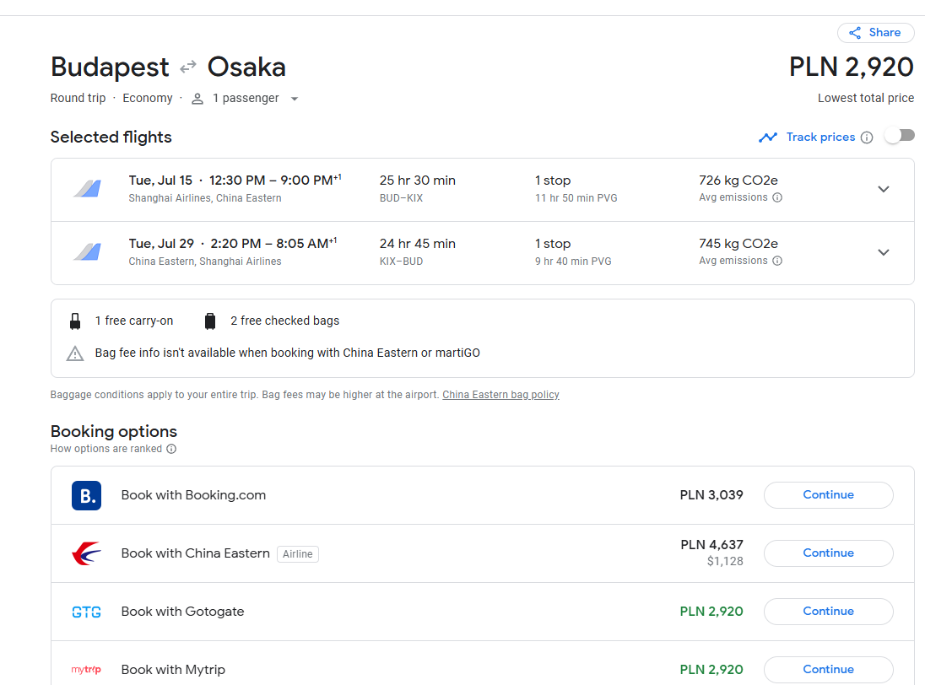Open the passenger count dropdown
This screenshot has width=925, height=685.
click(x=295, y=99)
